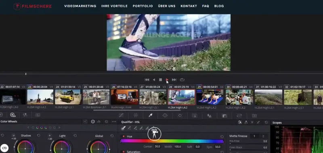Toggle loop playback
Image resolution: width=323 pixels, height=153 pixels.
(x=182, y=80)
